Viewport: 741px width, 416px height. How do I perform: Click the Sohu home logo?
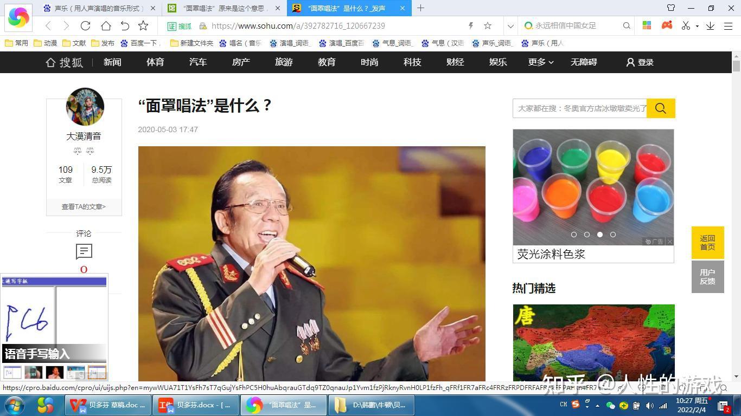click(65, 62)
